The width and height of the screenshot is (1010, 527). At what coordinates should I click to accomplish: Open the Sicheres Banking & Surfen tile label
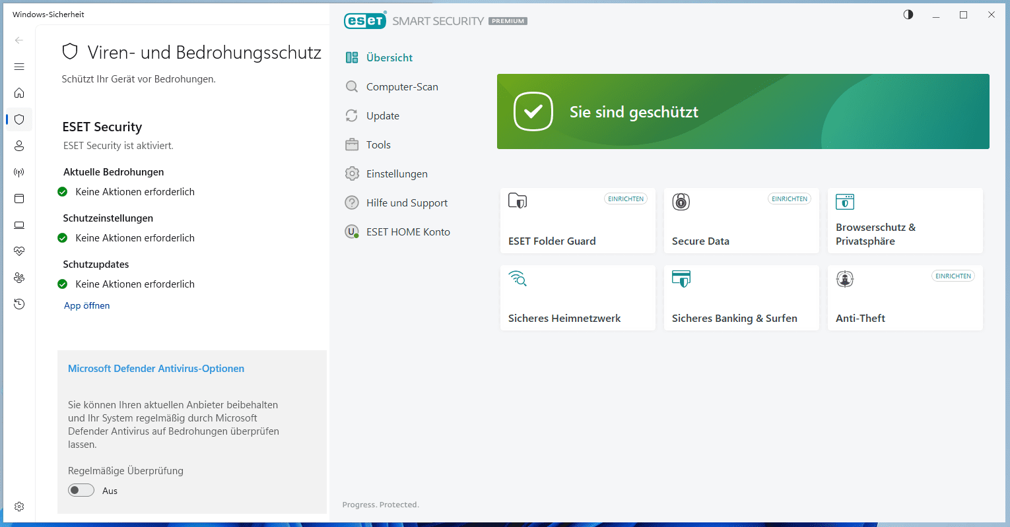pos(735,318)
